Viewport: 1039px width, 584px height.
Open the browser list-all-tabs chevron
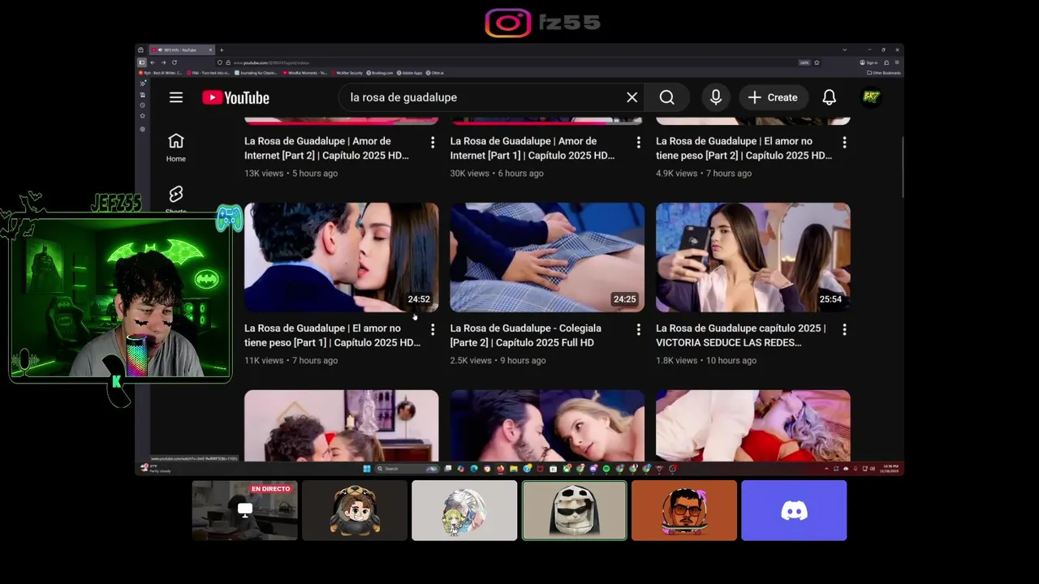click(x=844, y=49)
